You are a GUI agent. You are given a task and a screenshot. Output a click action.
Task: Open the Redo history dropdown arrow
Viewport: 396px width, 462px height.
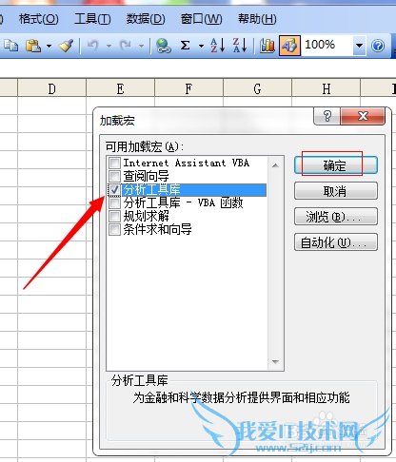(x=141, y=47)
